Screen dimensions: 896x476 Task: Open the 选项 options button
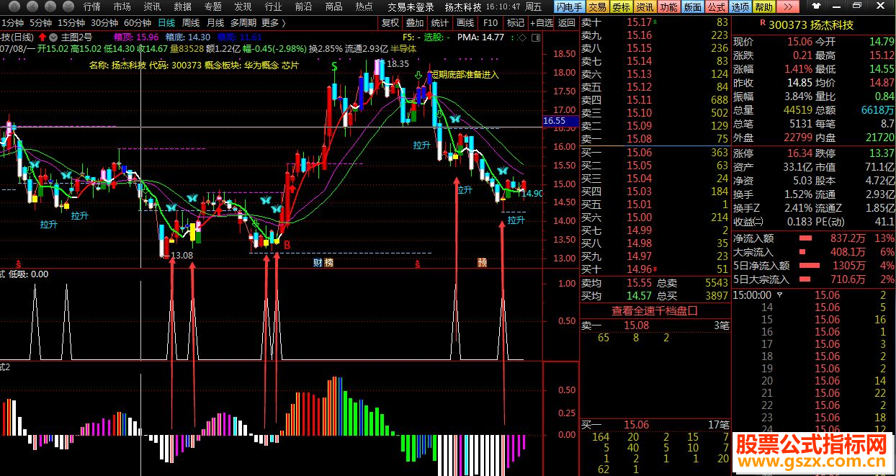[740, 6]
